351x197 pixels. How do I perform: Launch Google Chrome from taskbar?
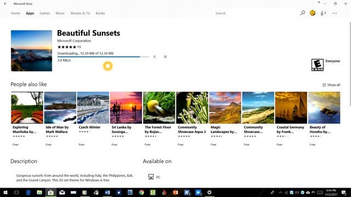141,192
